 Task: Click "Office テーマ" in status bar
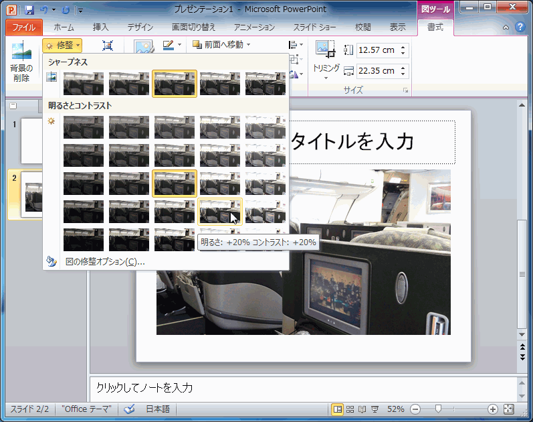click(x=86, y=409)
